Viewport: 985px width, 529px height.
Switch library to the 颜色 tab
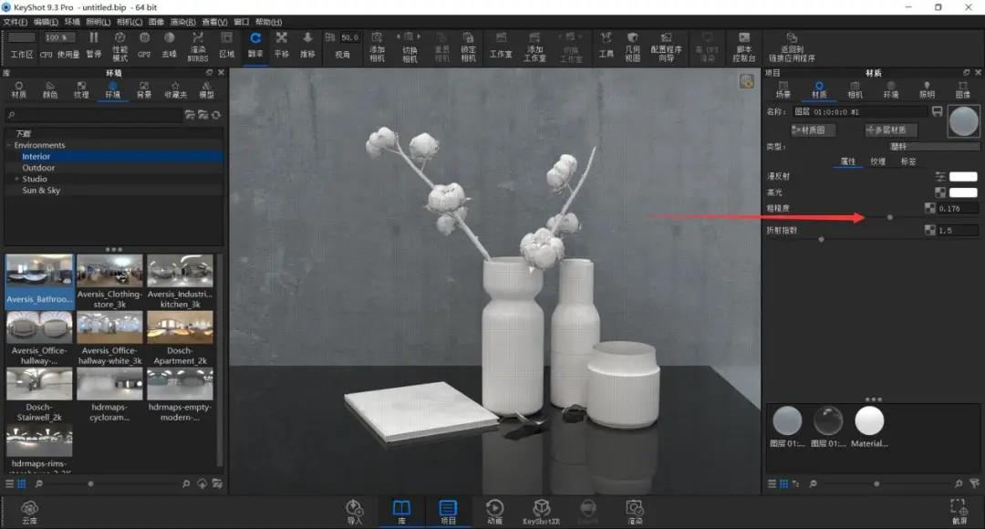[49, 90]
